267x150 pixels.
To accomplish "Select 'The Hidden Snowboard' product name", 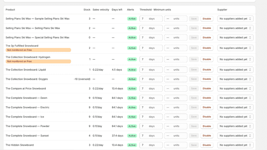I will [20, 145].
